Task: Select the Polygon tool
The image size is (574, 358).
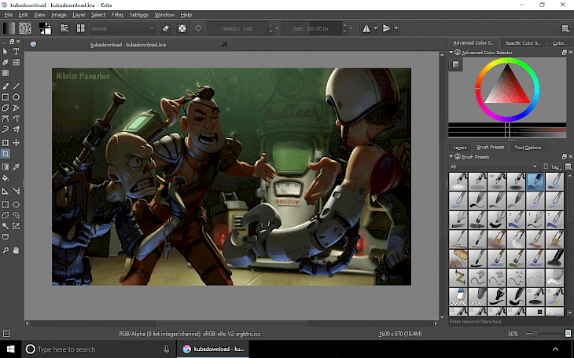Action: [6, 108]
